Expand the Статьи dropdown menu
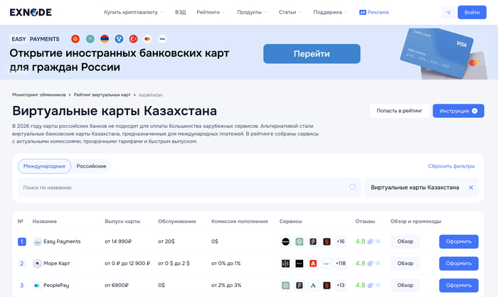498x297 pixels. click(290, 12)
